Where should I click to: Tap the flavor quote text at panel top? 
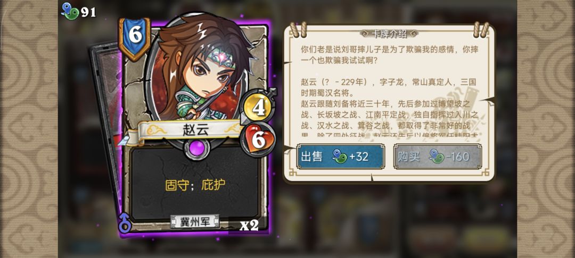pos(389,55)
